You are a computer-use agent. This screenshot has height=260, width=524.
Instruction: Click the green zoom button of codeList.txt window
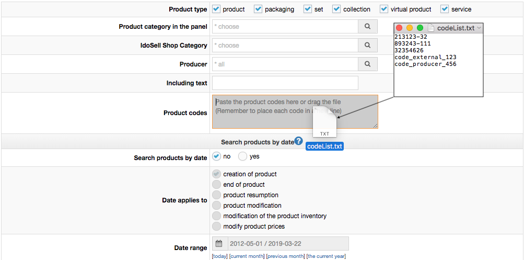[420, 28]
